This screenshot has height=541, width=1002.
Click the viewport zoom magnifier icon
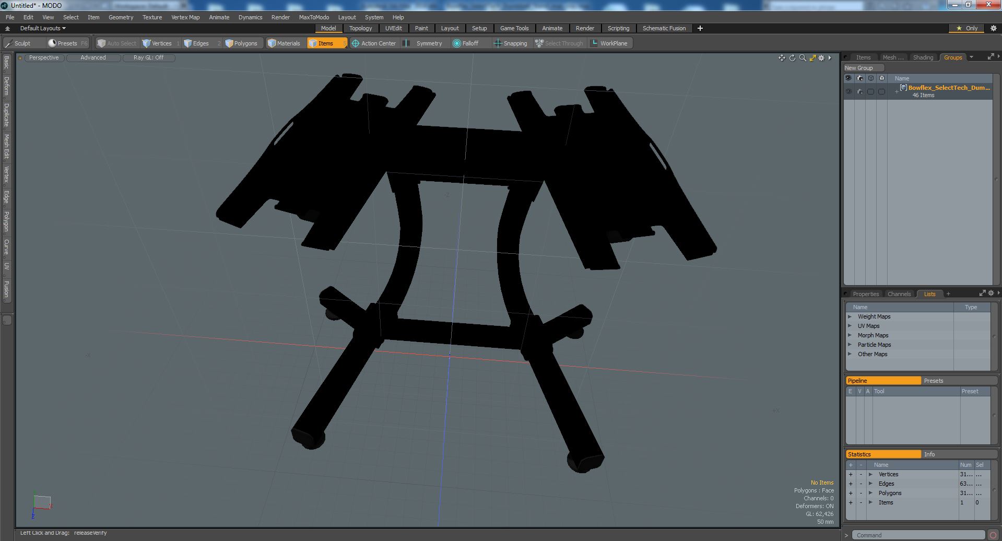point(803,58)
